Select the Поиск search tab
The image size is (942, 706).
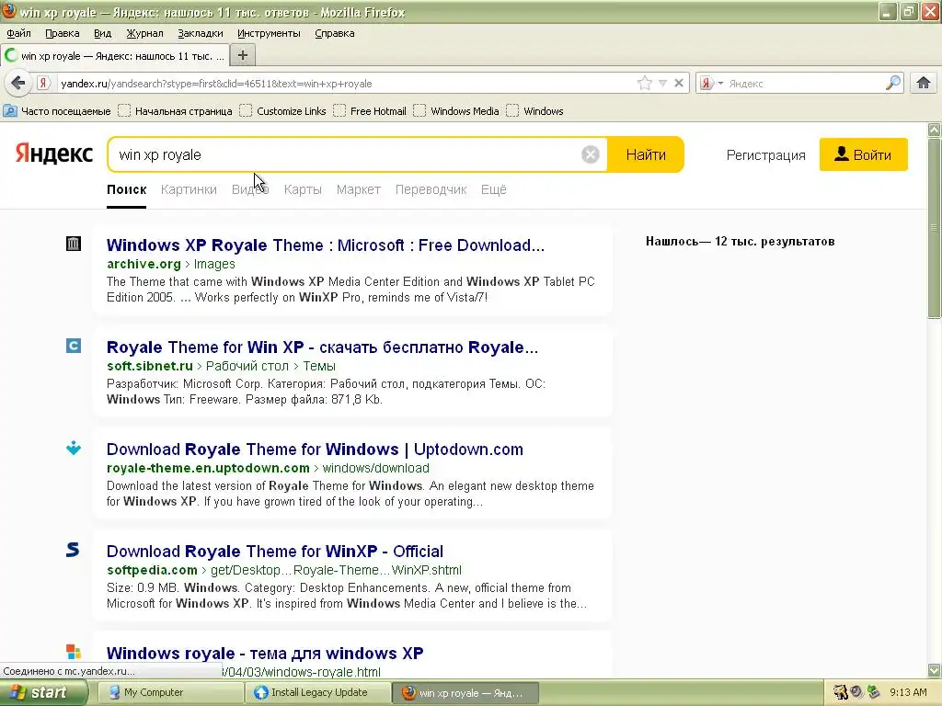127,189
